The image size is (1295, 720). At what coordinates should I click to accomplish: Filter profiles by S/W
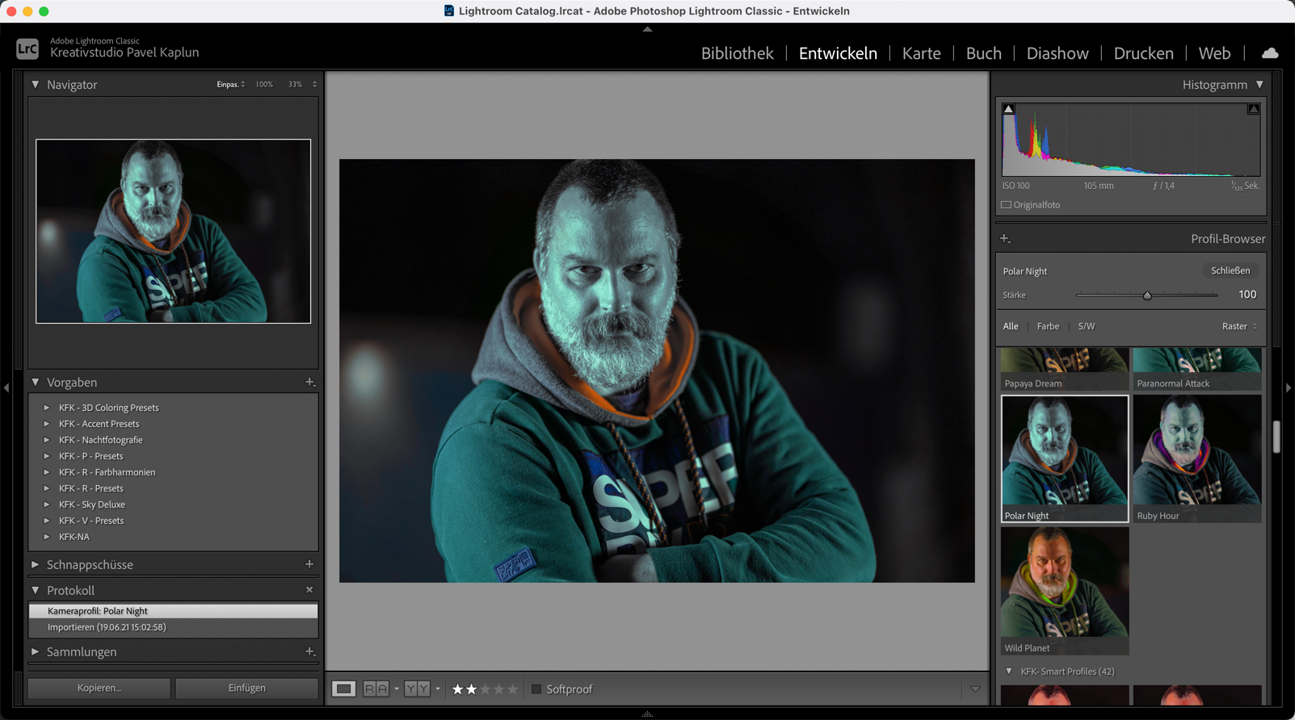[x=1087, y=326]
